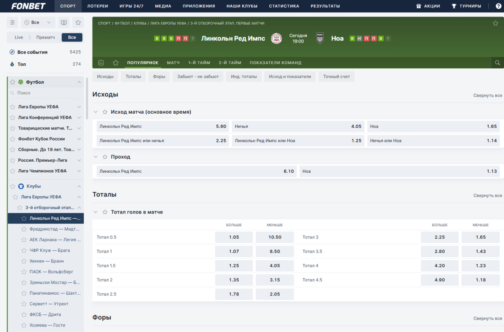Click the Точный счет filter button
Screen dimensions: 504x332
[x=336, y=76]
